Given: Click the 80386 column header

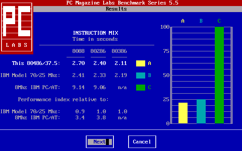Looking at the screenshot, I should [x=119, y=51].
